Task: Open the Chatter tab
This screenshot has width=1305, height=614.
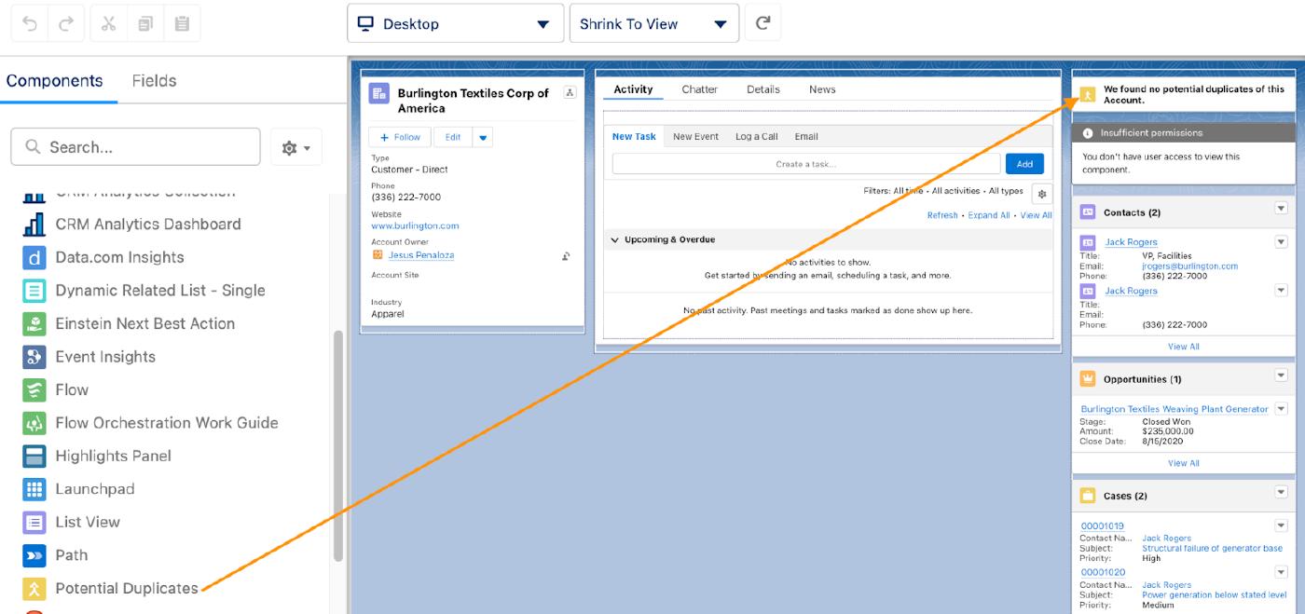Action: (699, 89)
